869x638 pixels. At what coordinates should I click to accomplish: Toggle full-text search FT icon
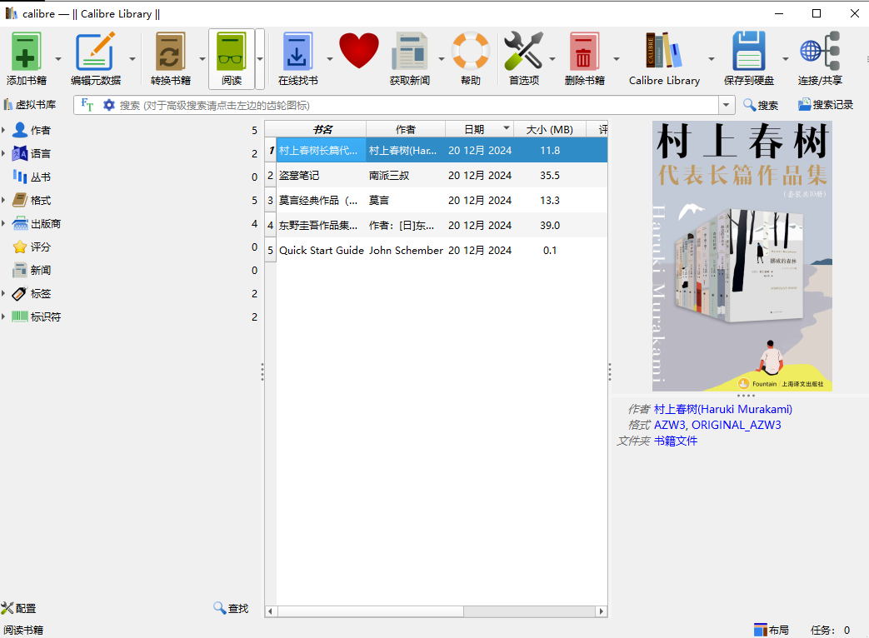(x=87, y=105)
